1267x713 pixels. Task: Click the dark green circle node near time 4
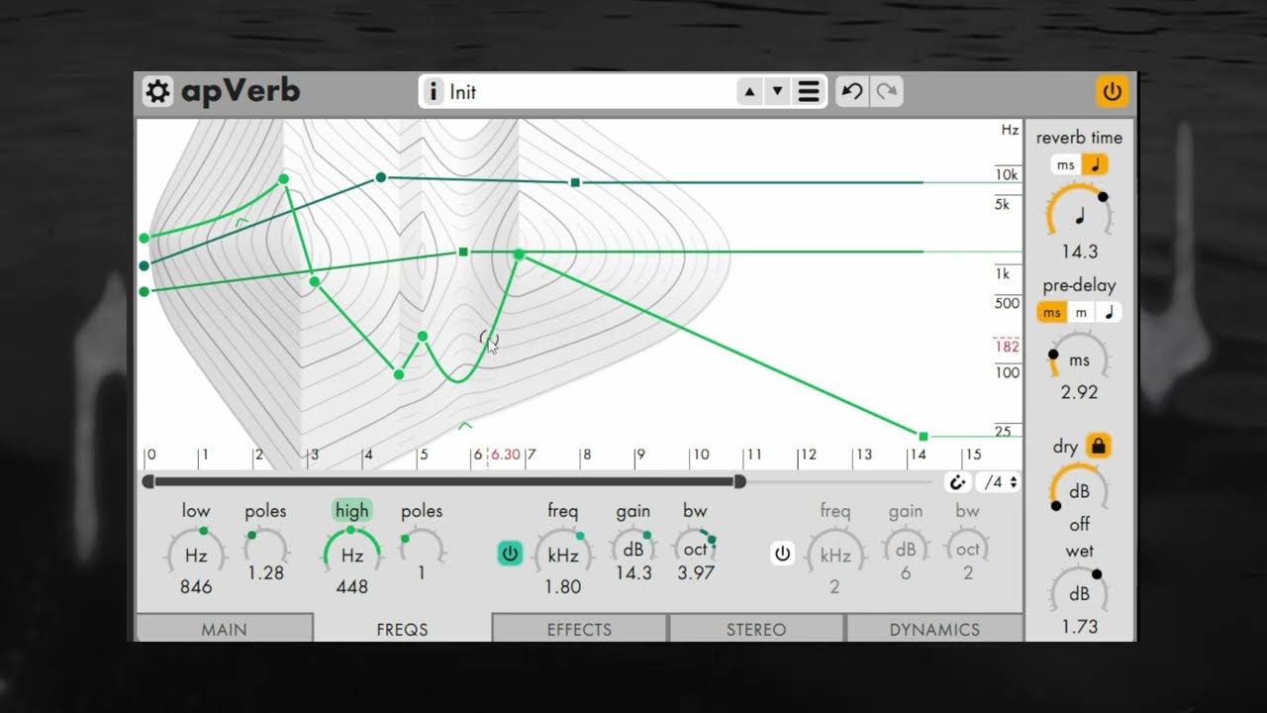380,178
